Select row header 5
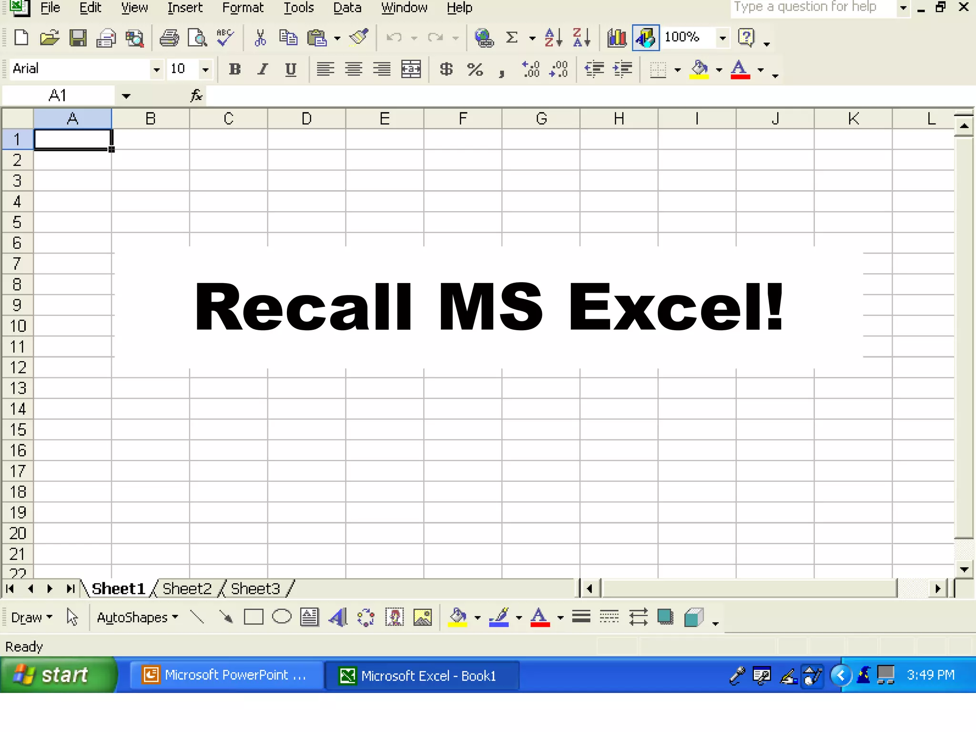 click(x=17, y=222)
